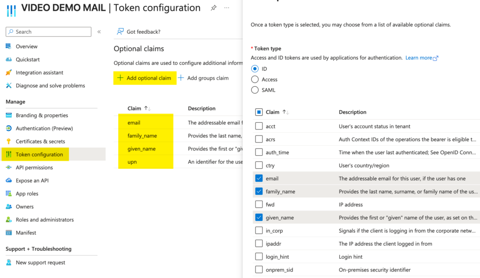Click the Add optional claim button
The image size is (480, 278).
145,78
